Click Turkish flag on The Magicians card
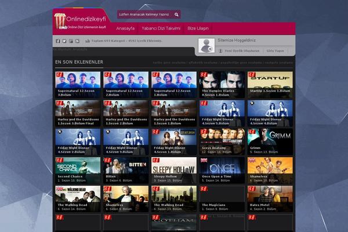This screenshot has height=232, width=348. pyautogui.click(x=204, y=188)
